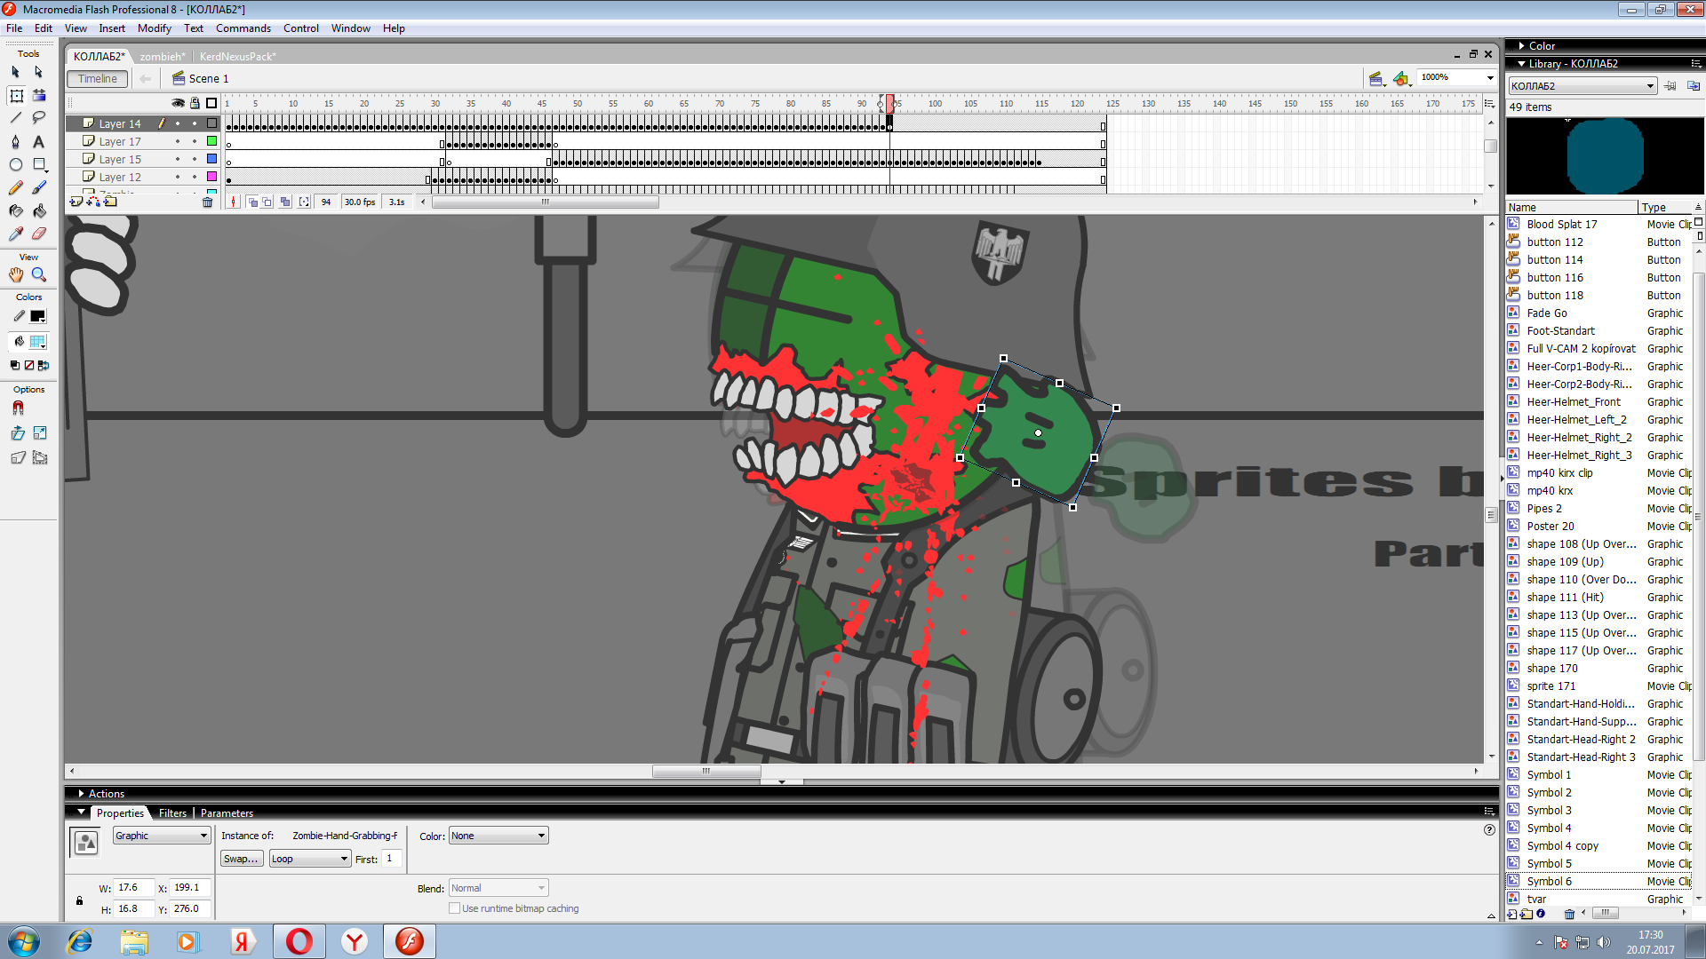Choose the Text tool
The height and width of the screenshot is (959, 1706).
pos(38,141)
